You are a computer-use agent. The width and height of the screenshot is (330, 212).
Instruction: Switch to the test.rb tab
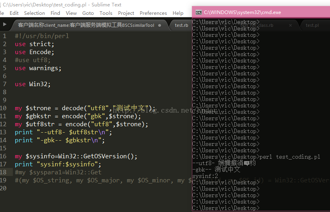pos(181,25)
